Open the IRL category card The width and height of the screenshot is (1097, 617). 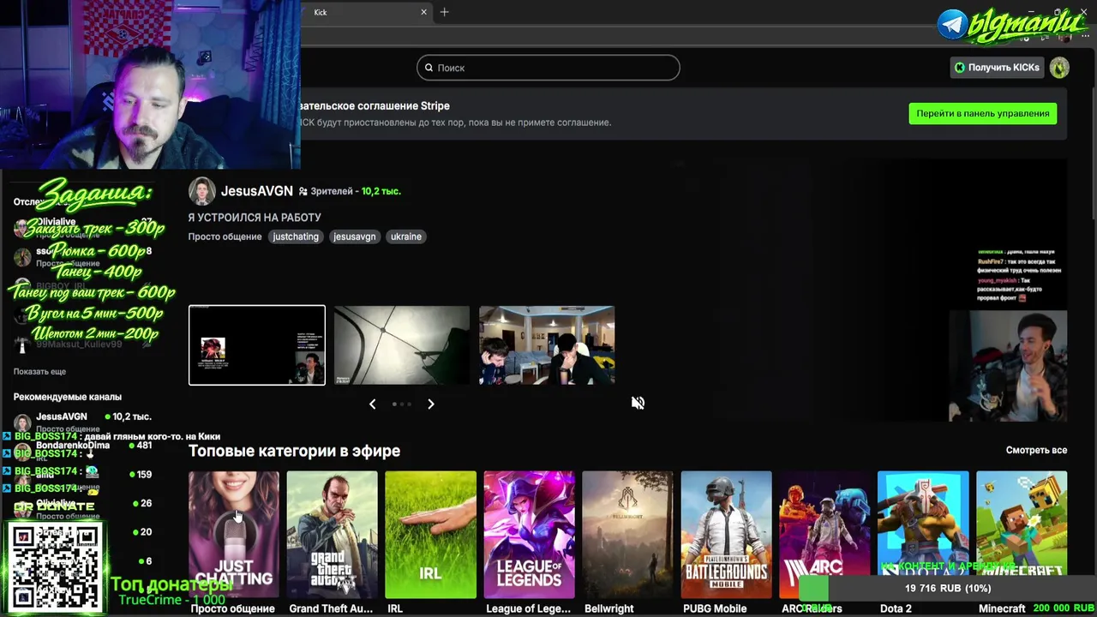[x=430, y=535]
